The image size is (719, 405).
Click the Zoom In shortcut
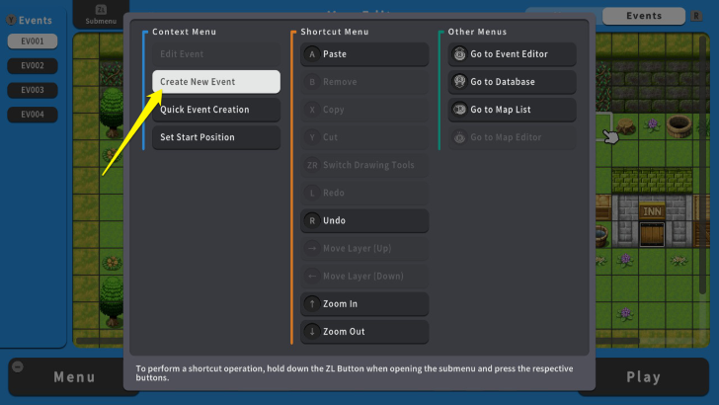point(364,303)
